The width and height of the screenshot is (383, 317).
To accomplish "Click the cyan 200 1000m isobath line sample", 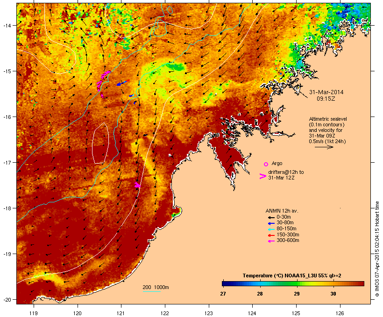I will [151, 291].
